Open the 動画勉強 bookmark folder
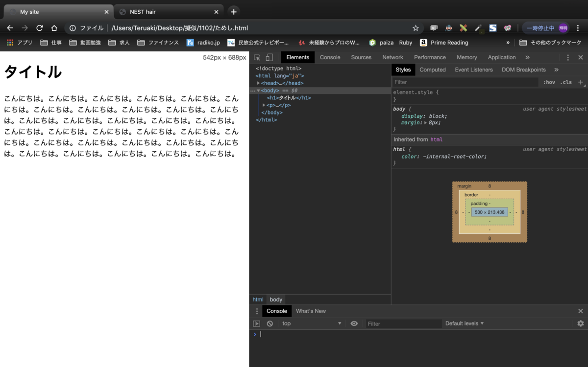The width and height of the screenshot is (588, 367). (x=85, y=43)
